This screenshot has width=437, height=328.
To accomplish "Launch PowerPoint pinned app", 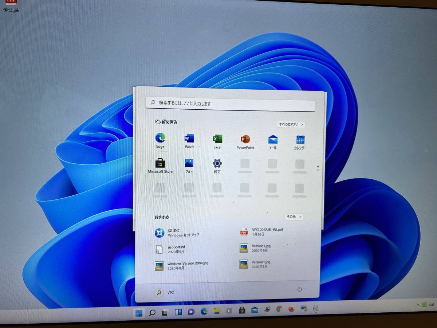I will point(245,142).
